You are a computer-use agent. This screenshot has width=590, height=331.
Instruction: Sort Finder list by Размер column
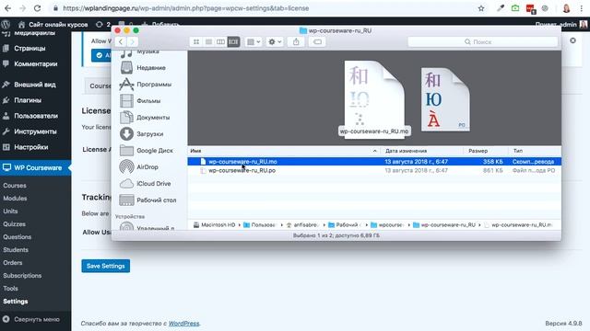click(x=486, y=151)
